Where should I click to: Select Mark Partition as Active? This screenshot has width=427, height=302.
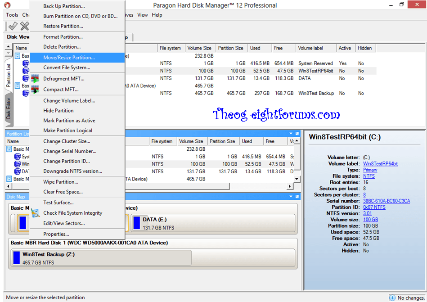point(77,121)
